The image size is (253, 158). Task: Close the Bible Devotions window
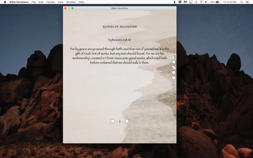click(x=65, y=8)
